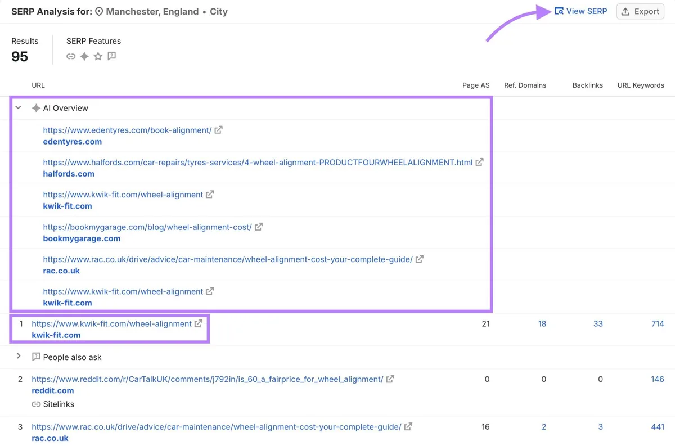Click the reddit.com domain name
This screenshot has width=675, height=446.
(x=53, y=390)
